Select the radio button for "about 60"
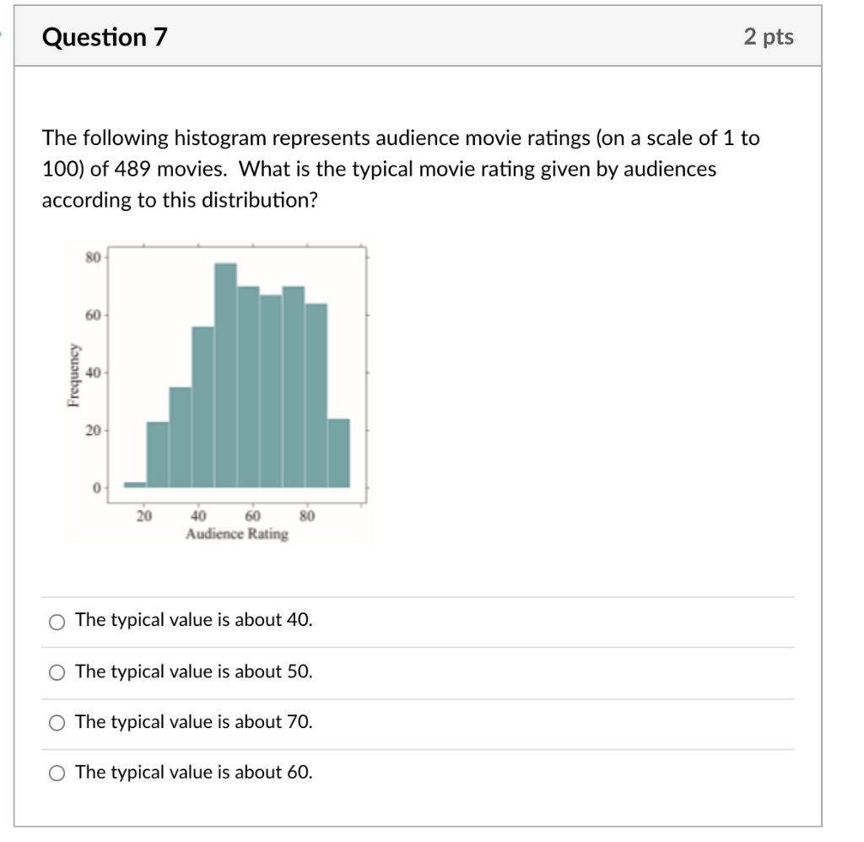The width and height of the screenshot is (864, 842). pyautogui.click(x=56, y=772)
